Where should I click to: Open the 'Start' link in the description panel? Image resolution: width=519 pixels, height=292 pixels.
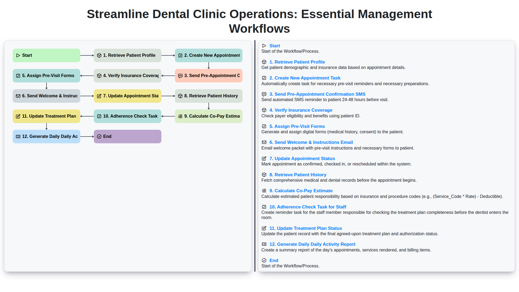275,46
